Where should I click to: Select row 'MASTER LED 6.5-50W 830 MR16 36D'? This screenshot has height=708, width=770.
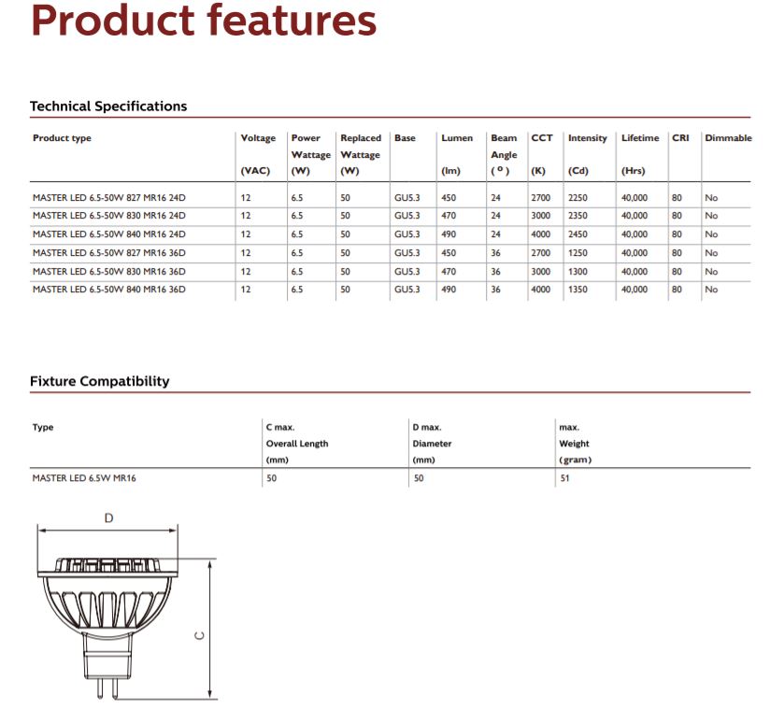391,272
